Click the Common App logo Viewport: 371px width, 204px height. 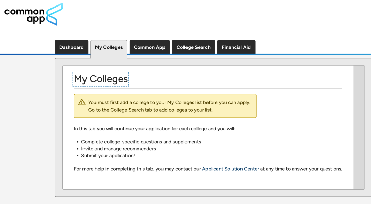pyautogui.click(x=34, y=14)
